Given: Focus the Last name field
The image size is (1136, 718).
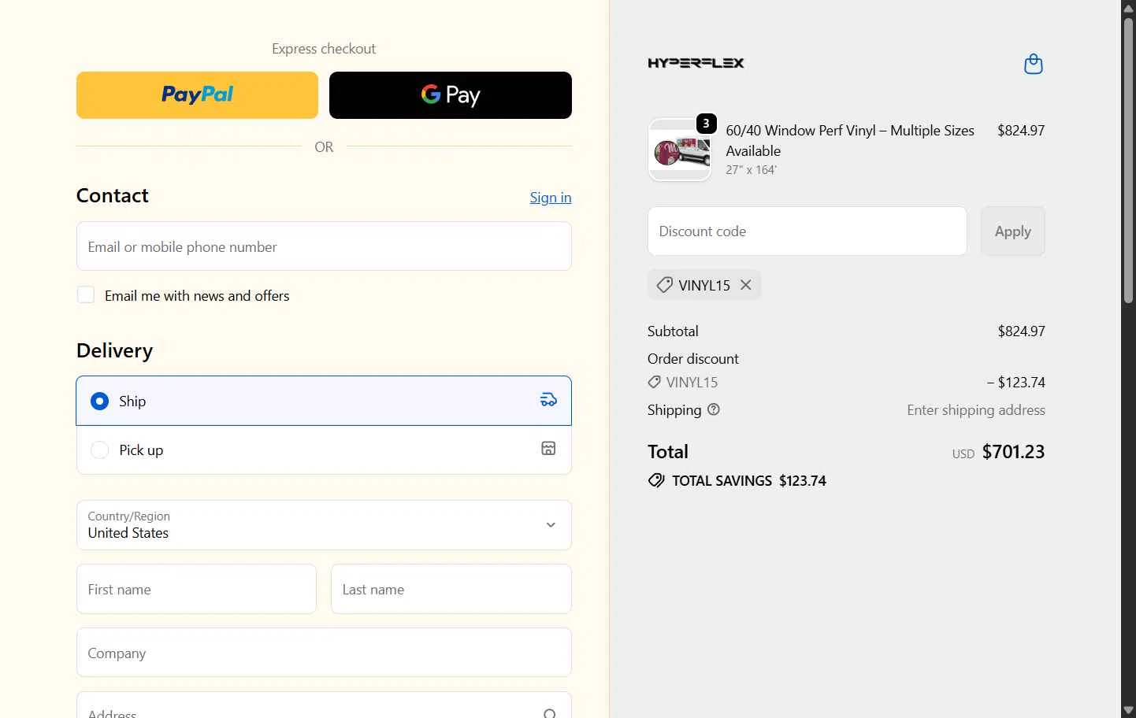Looking at the screenshot, I should point(451,589).
